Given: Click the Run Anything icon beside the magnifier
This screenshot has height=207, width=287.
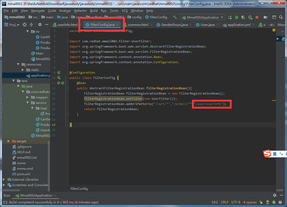Looking at the screenshot, I should tap(274, 17).
